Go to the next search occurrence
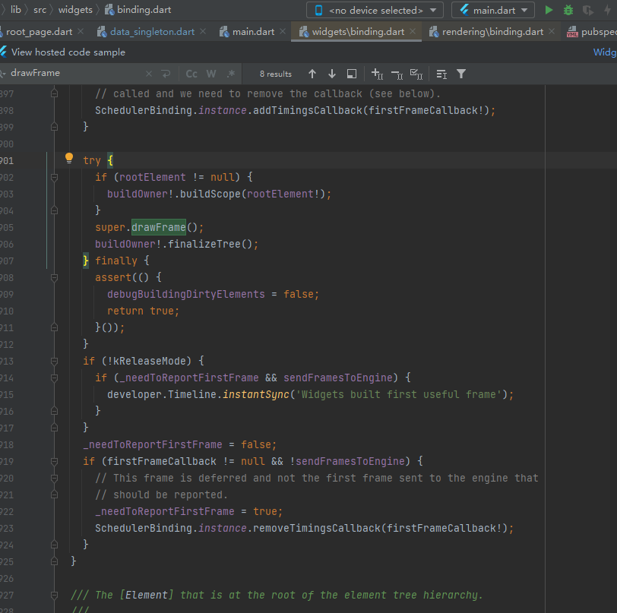 tap(331, 74)
